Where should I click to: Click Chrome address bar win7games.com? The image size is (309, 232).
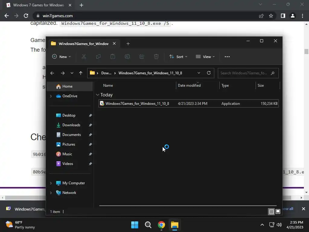58,16
